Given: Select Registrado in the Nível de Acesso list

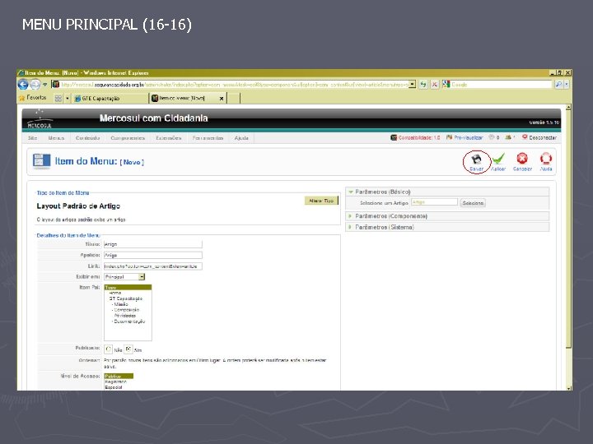Looking at the screenshot, I should [116, 382].
